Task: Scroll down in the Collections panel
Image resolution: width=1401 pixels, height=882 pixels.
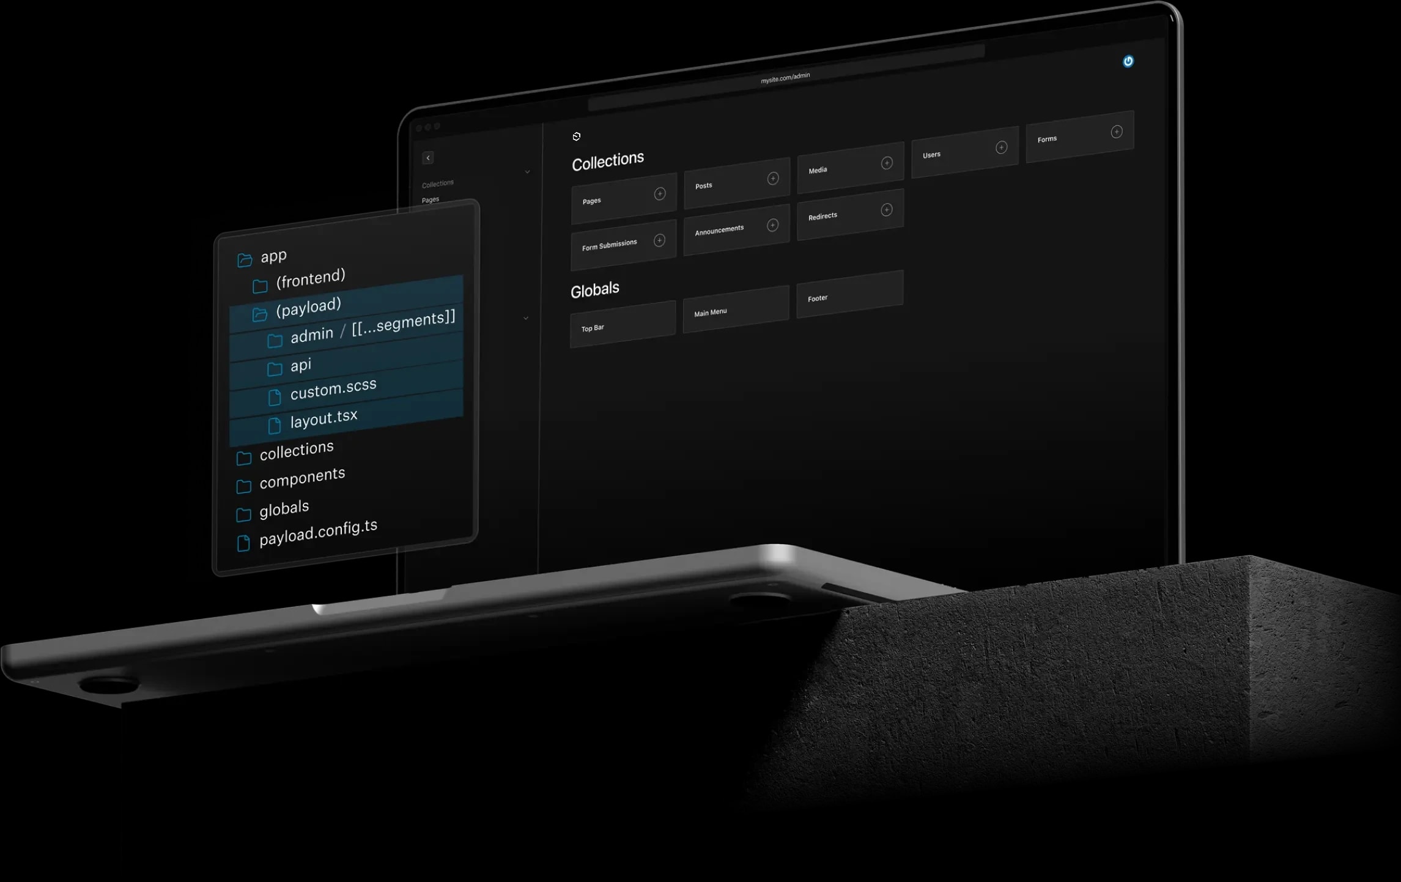Action: point(527,172)
